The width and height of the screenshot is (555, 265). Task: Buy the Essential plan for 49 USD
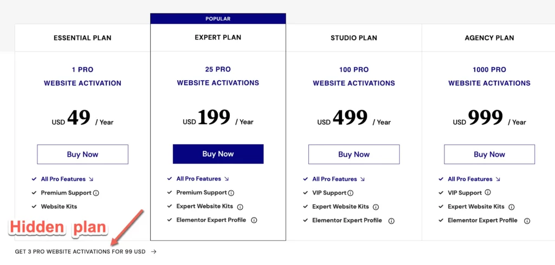pyautogui.click(x=82, y=154)
